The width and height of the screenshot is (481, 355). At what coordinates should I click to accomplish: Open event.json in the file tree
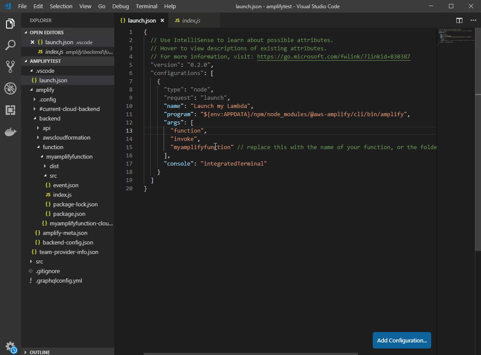click(x=65, y=185)
